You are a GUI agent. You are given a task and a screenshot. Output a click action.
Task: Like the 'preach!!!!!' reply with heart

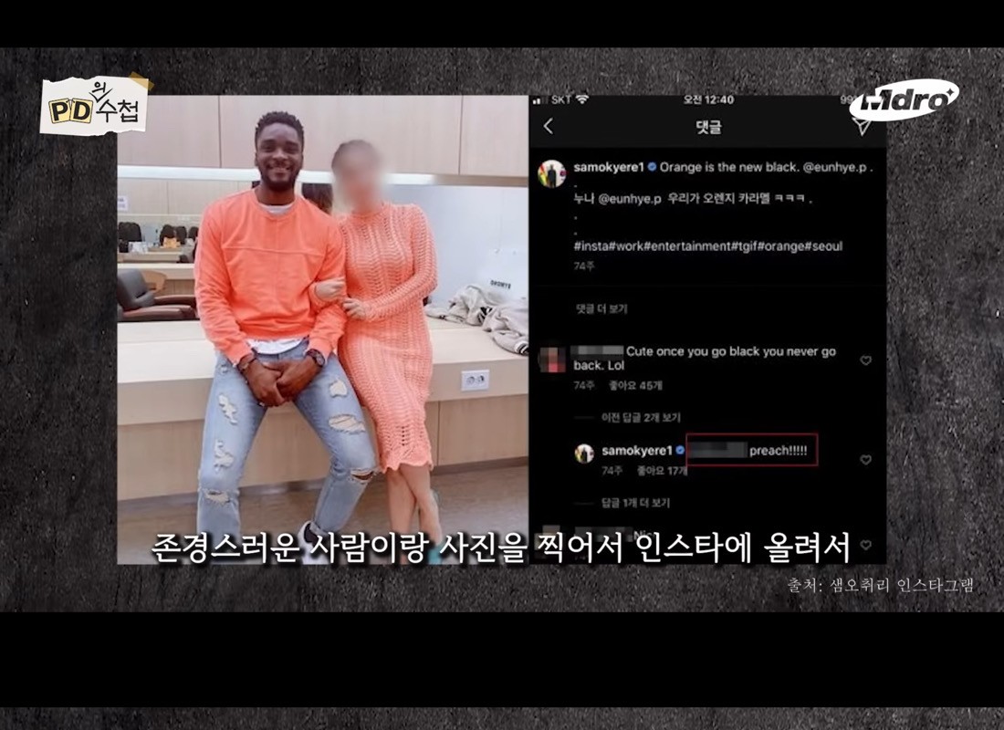click(x=865, y=460)
